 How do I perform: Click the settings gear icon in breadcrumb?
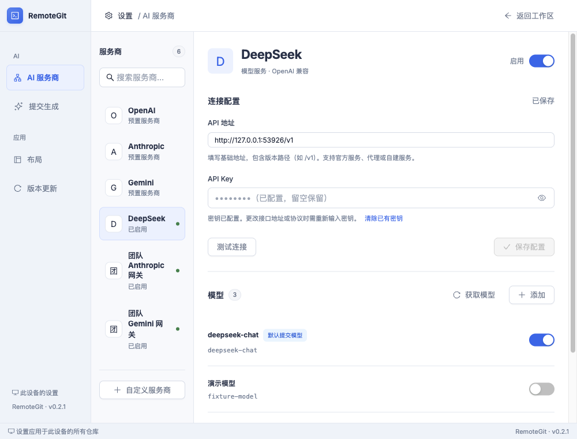coord(108,16)
